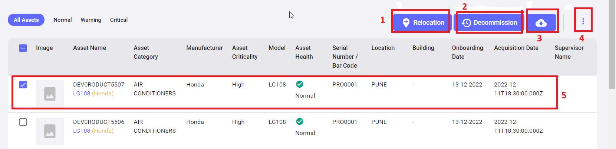The image size is (616, 149).
Task: Click the green health checkmark for DEVORODUCT5506
Action: [300, 122]
